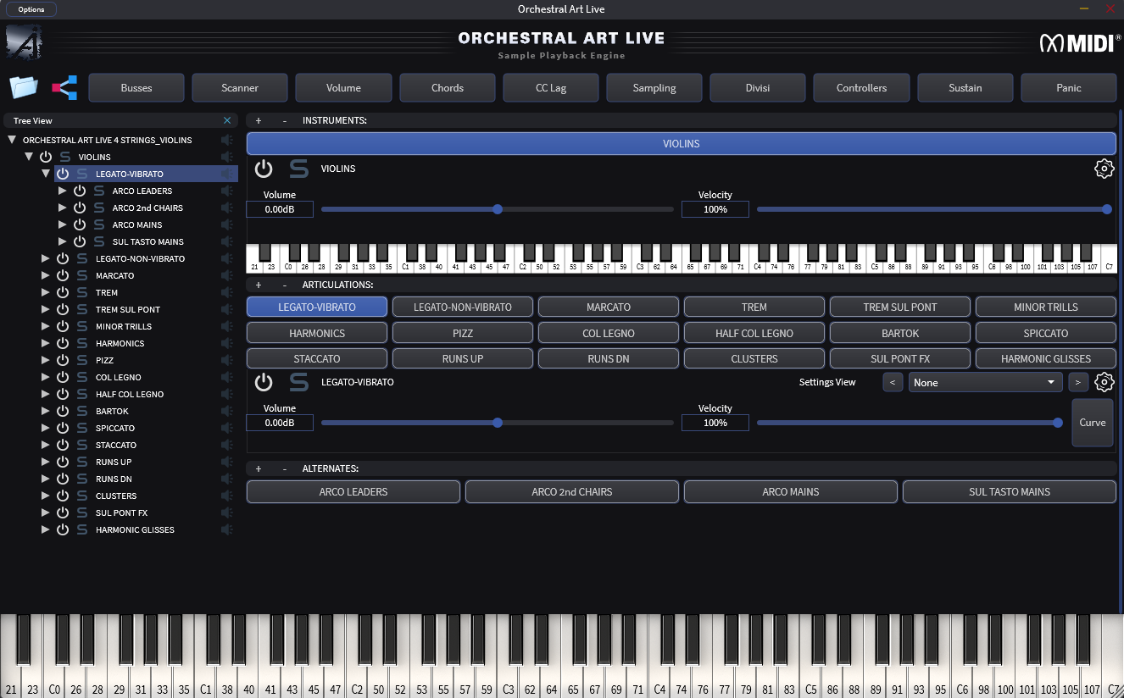
Task: Toggle power of MINOR TRILLS tree row
Action: point(63,326)
